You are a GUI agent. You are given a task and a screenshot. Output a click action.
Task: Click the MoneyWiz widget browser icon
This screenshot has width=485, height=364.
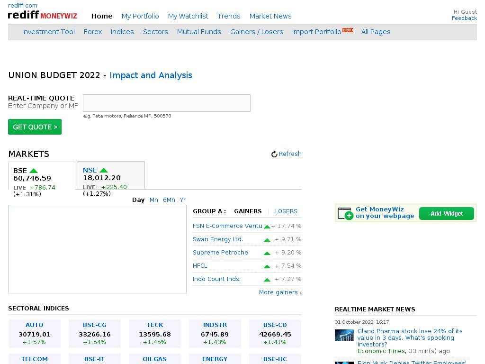point(346,214)
